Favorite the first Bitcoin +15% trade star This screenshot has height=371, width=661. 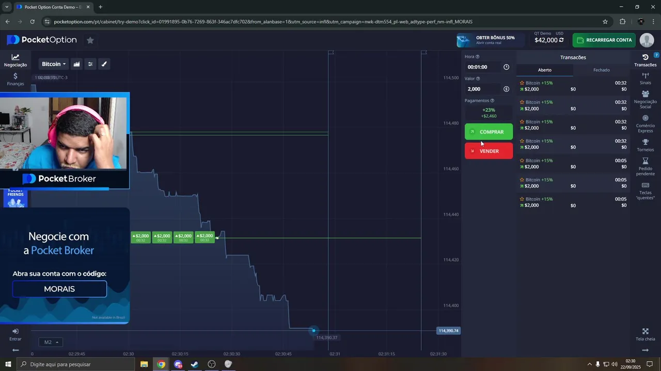click(x=522, y=83)
